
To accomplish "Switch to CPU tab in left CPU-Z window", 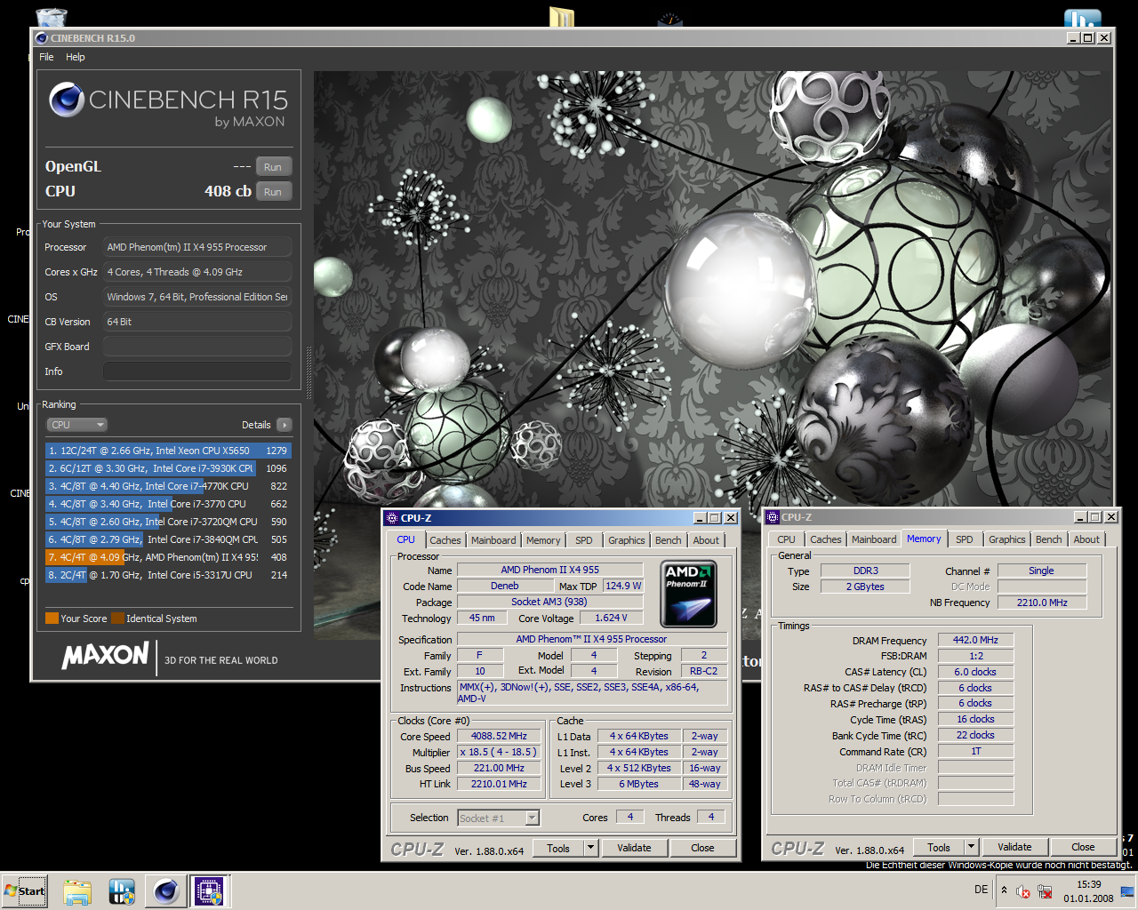I will click(405, 539).
